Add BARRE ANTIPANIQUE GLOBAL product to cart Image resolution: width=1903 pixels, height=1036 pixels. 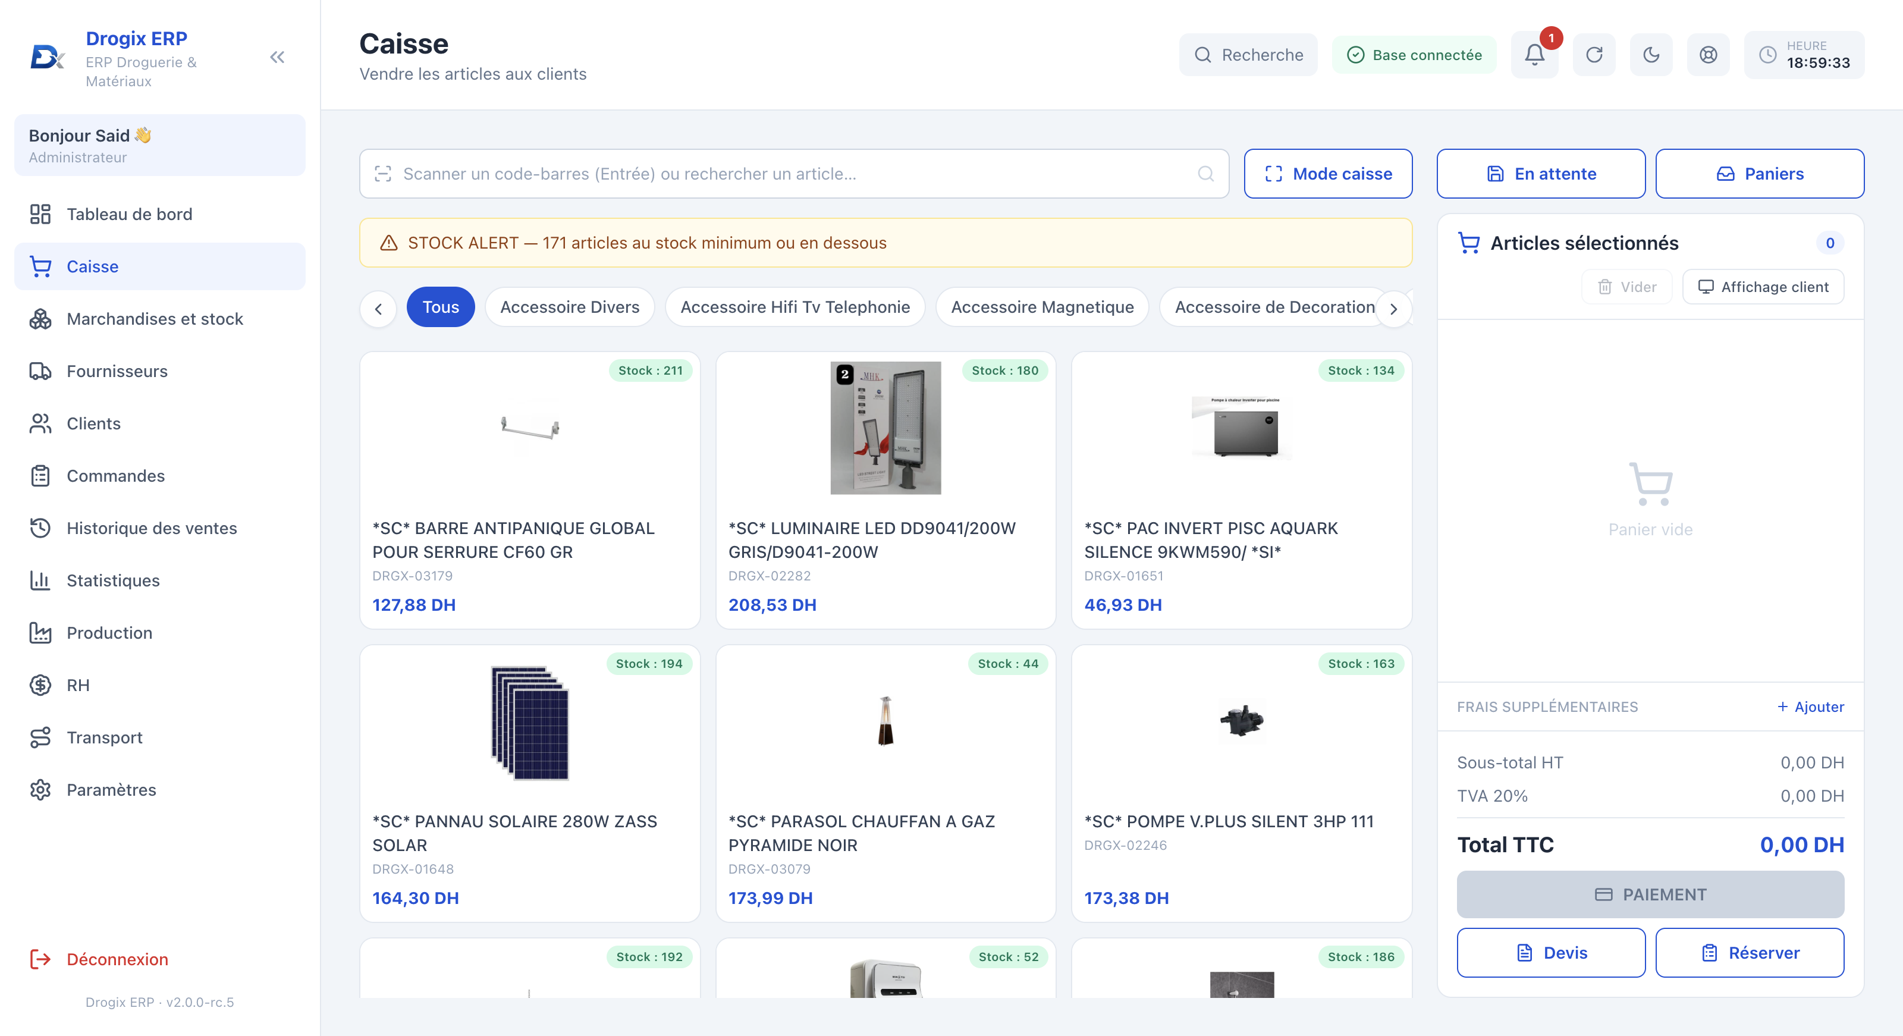click(530, 490)
